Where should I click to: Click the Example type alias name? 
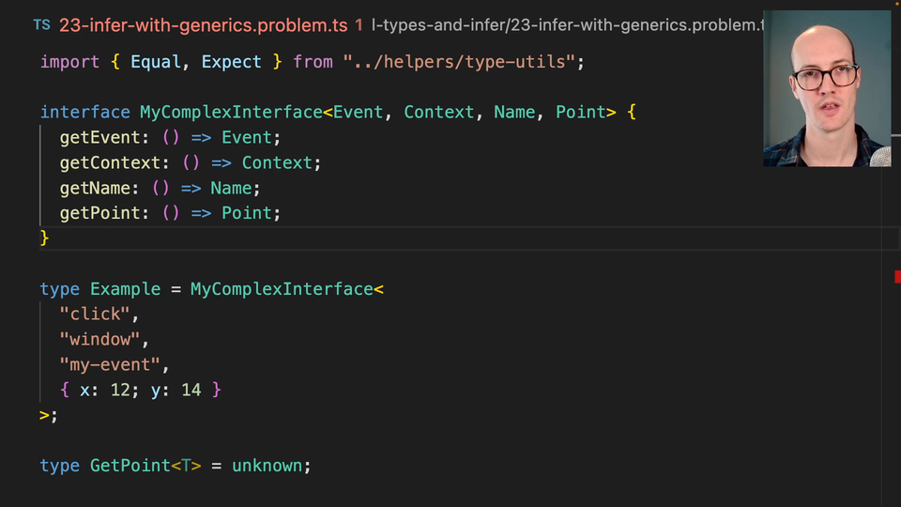[125, 289]
